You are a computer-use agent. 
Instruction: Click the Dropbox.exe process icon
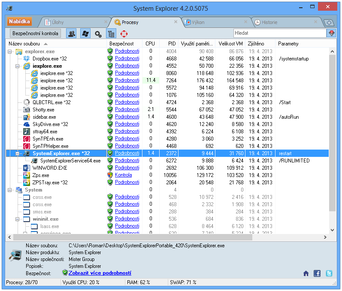pos(27,59)
